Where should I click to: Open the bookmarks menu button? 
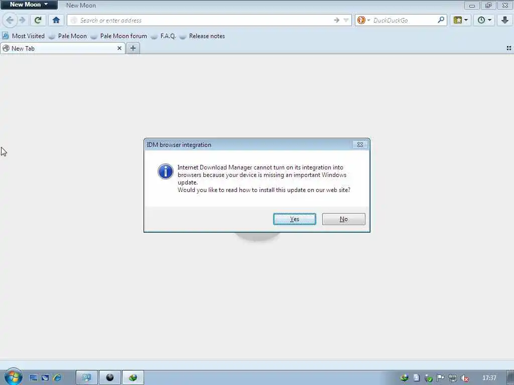[x=461, y=20]
